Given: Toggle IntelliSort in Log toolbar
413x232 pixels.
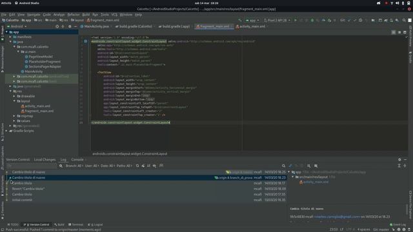Looking at the screenshot, I should (148, 166).
